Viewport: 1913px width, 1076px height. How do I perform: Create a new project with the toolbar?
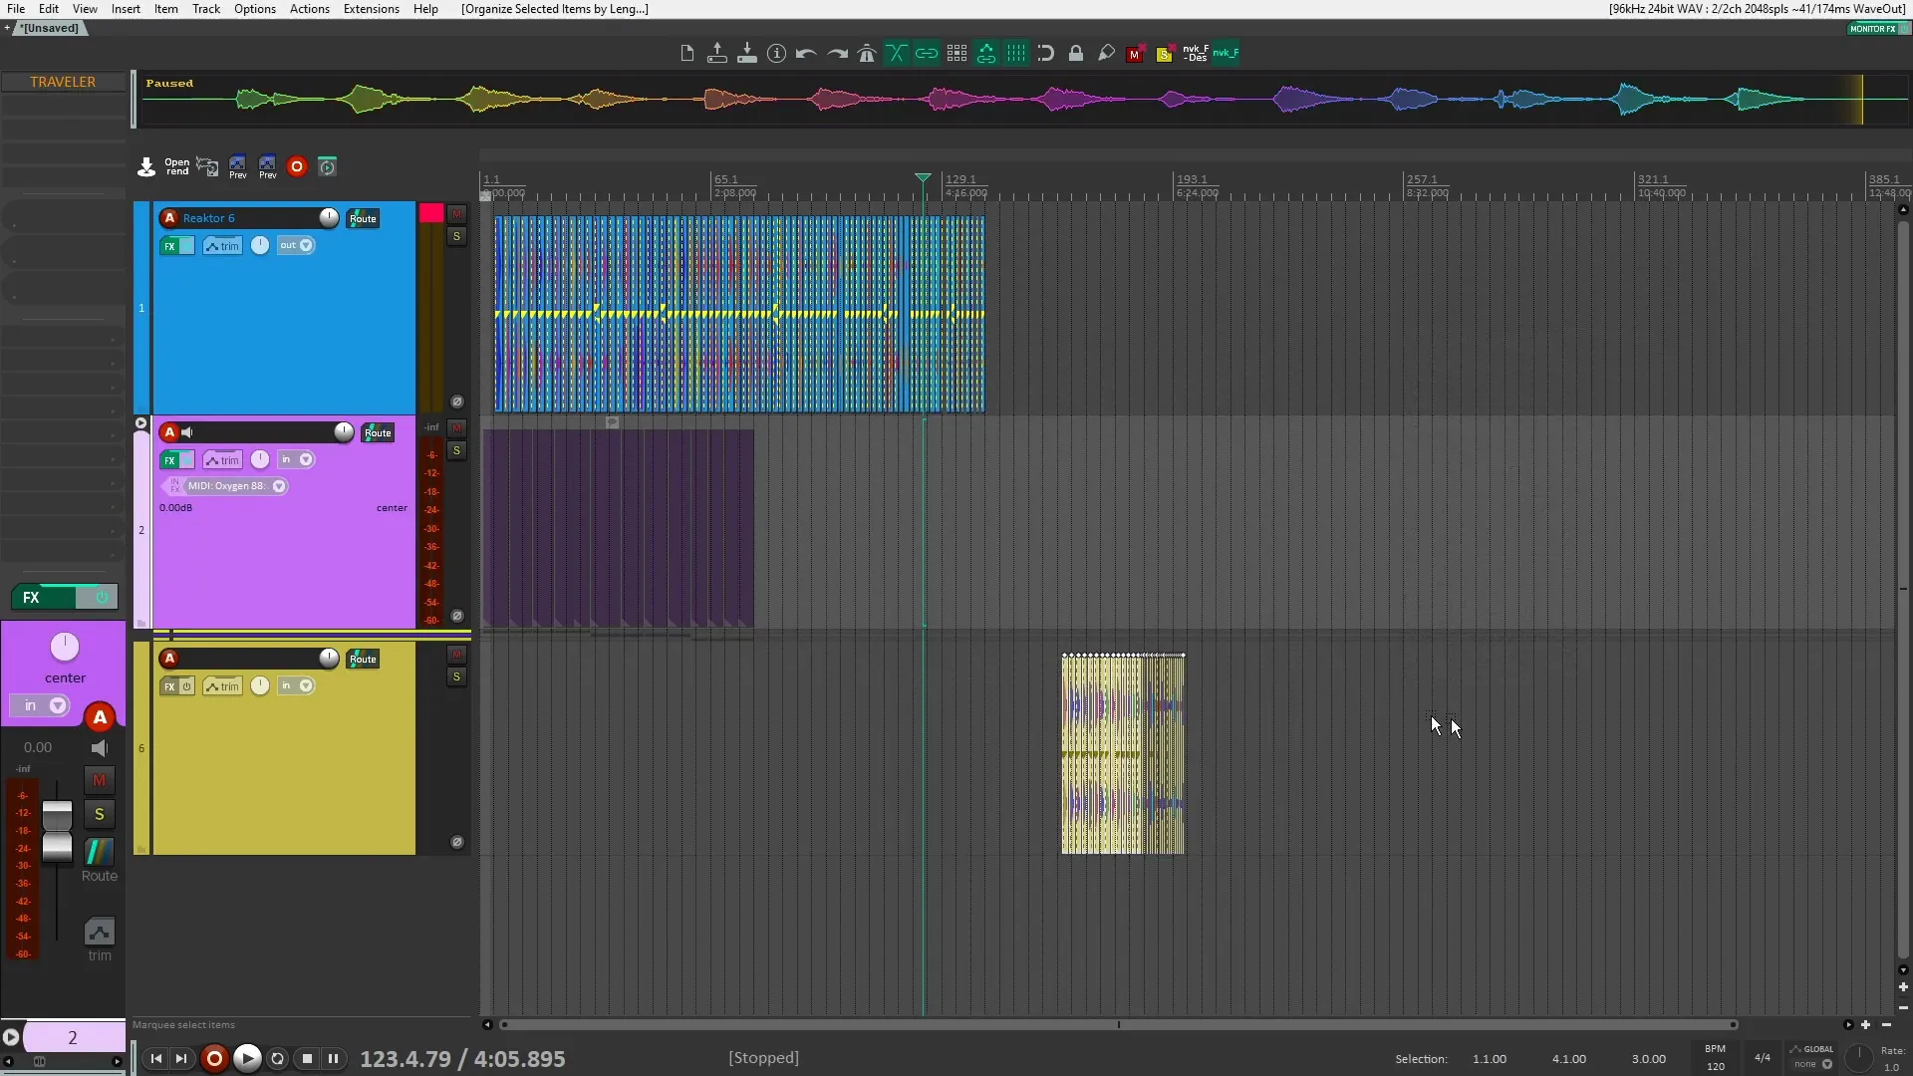click(x=686, y=54)
